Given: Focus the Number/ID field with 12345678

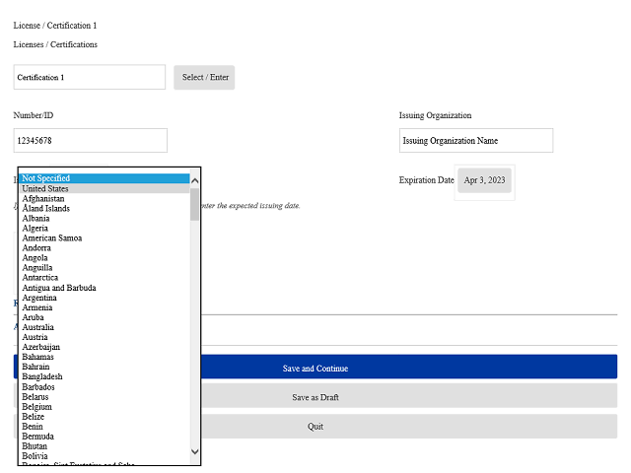Looking at the screenshot, I should (x=91, y=140).
